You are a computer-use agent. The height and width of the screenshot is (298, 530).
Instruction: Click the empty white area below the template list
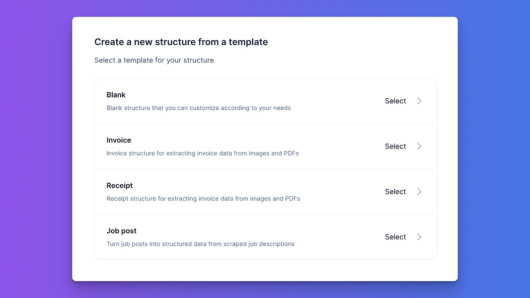(x=265, y=270)
